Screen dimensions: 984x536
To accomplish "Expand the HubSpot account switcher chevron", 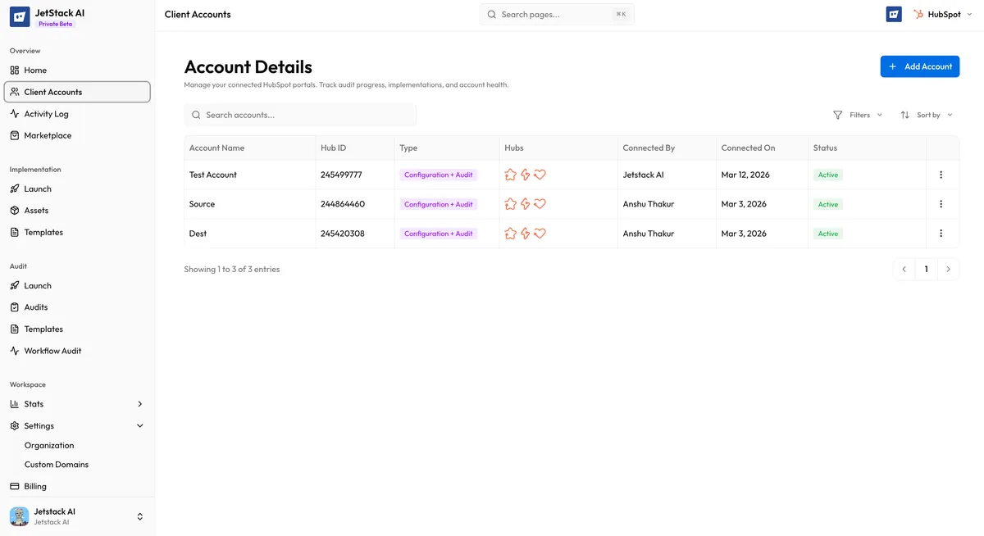I will 969,14.
